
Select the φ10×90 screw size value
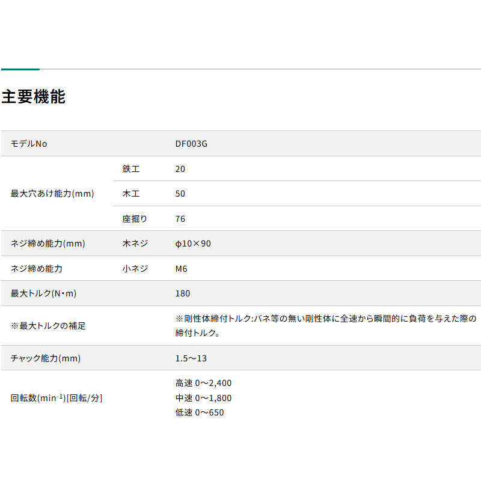tap(193, 244)
